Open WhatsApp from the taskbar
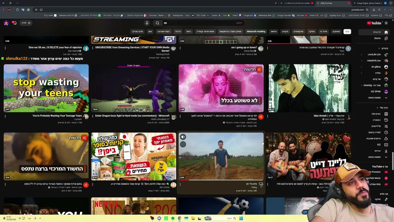Screen dimensions: 394x222 pyautogui.click(x=166, y=218)
